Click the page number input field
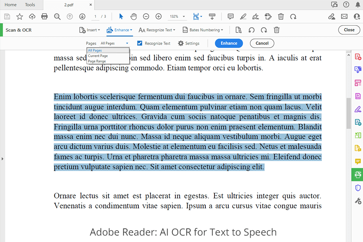363x242 pixels. 95,16
